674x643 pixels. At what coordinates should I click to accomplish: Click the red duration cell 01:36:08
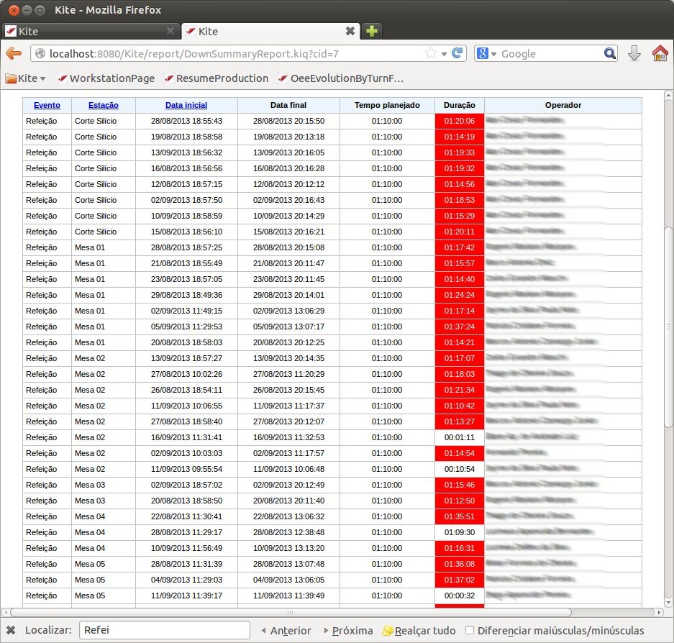coord(459,564)
